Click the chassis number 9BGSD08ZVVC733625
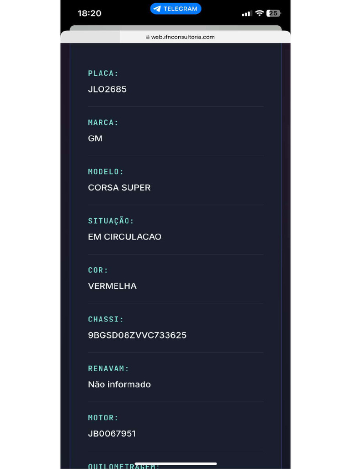The width and height of the screenshot is (351, 469). point(137,335)
